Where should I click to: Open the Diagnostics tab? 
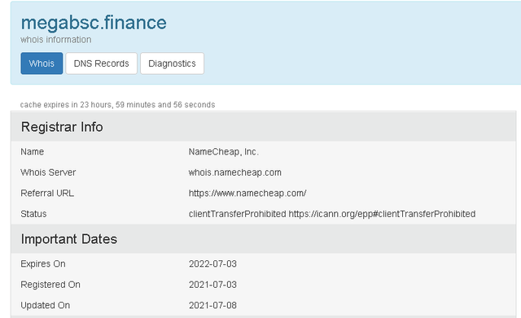click(x=172, y=63)
